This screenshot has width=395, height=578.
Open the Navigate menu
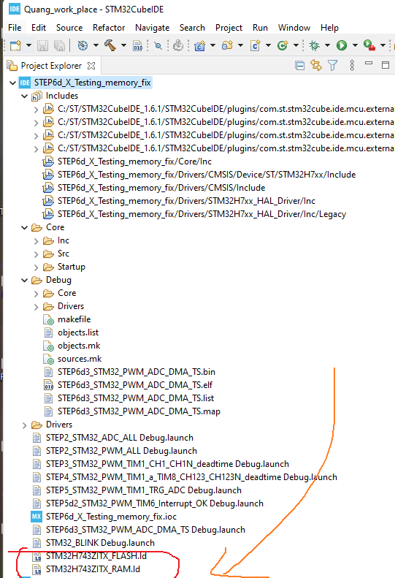click(152, 28)
